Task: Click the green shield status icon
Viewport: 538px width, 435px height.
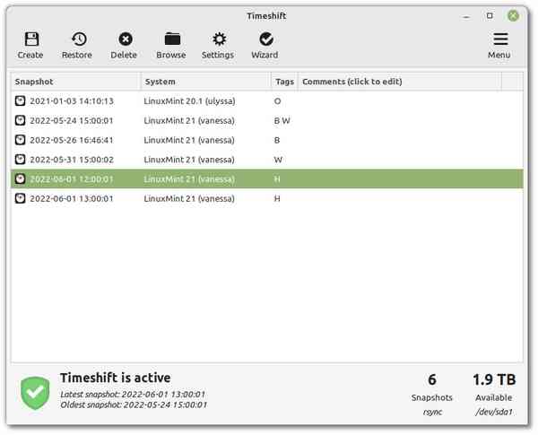Action: [x=35, y=393]
